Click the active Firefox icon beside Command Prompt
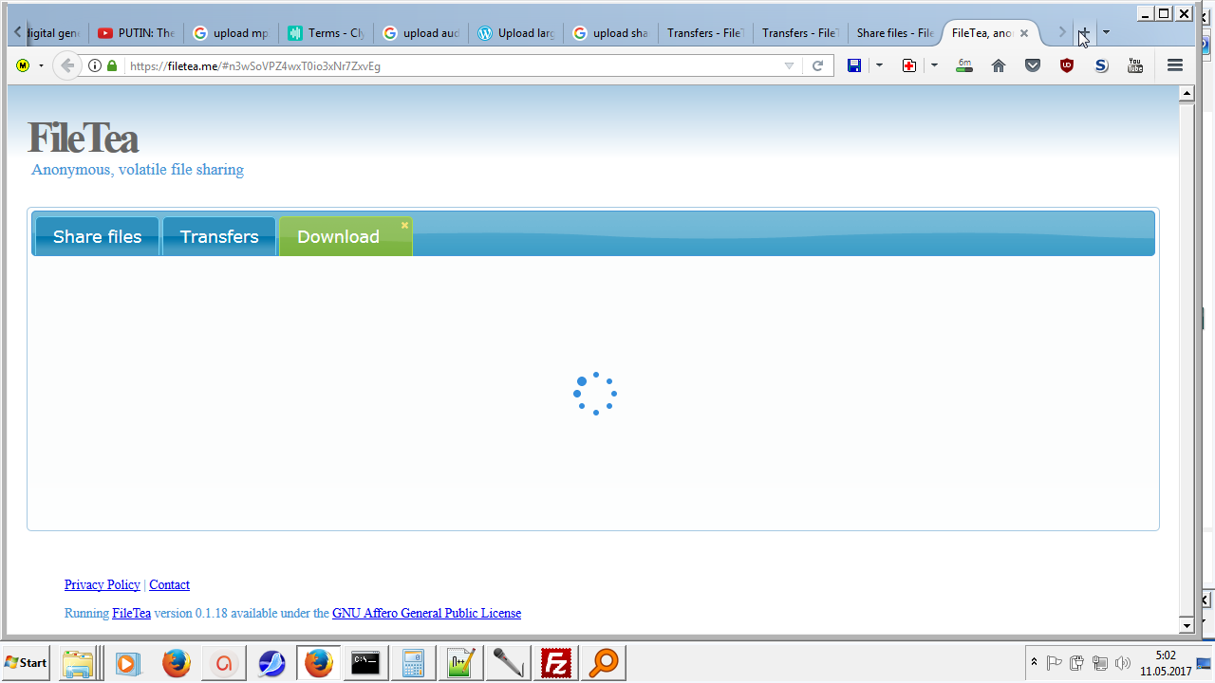This screenshot has width=1215, height=683. coord(318,663)
